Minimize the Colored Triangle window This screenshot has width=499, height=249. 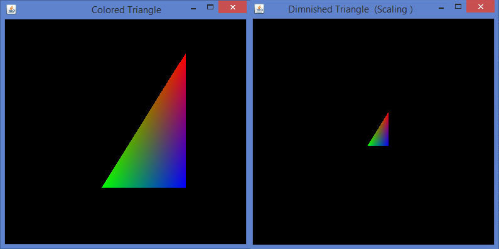[x=193, y=9]
